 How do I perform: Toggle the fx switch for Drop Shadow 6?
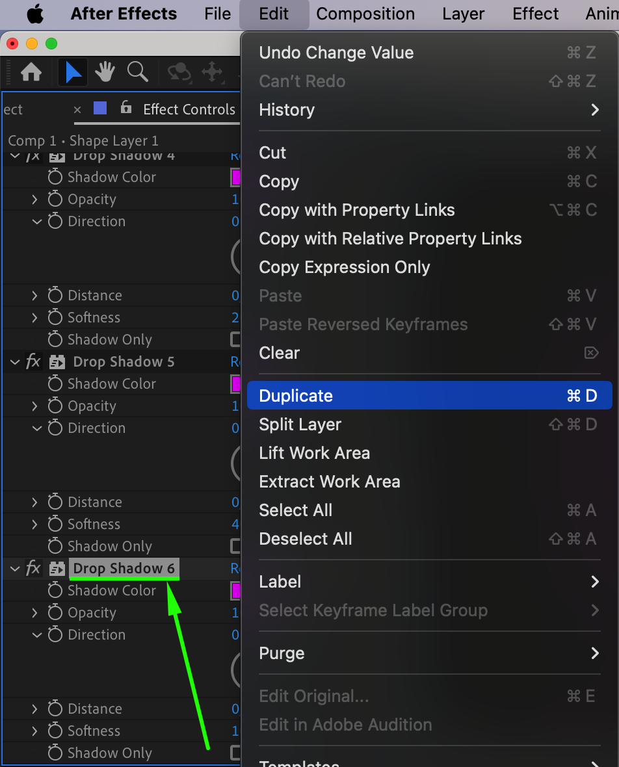(x=33, y=569)
